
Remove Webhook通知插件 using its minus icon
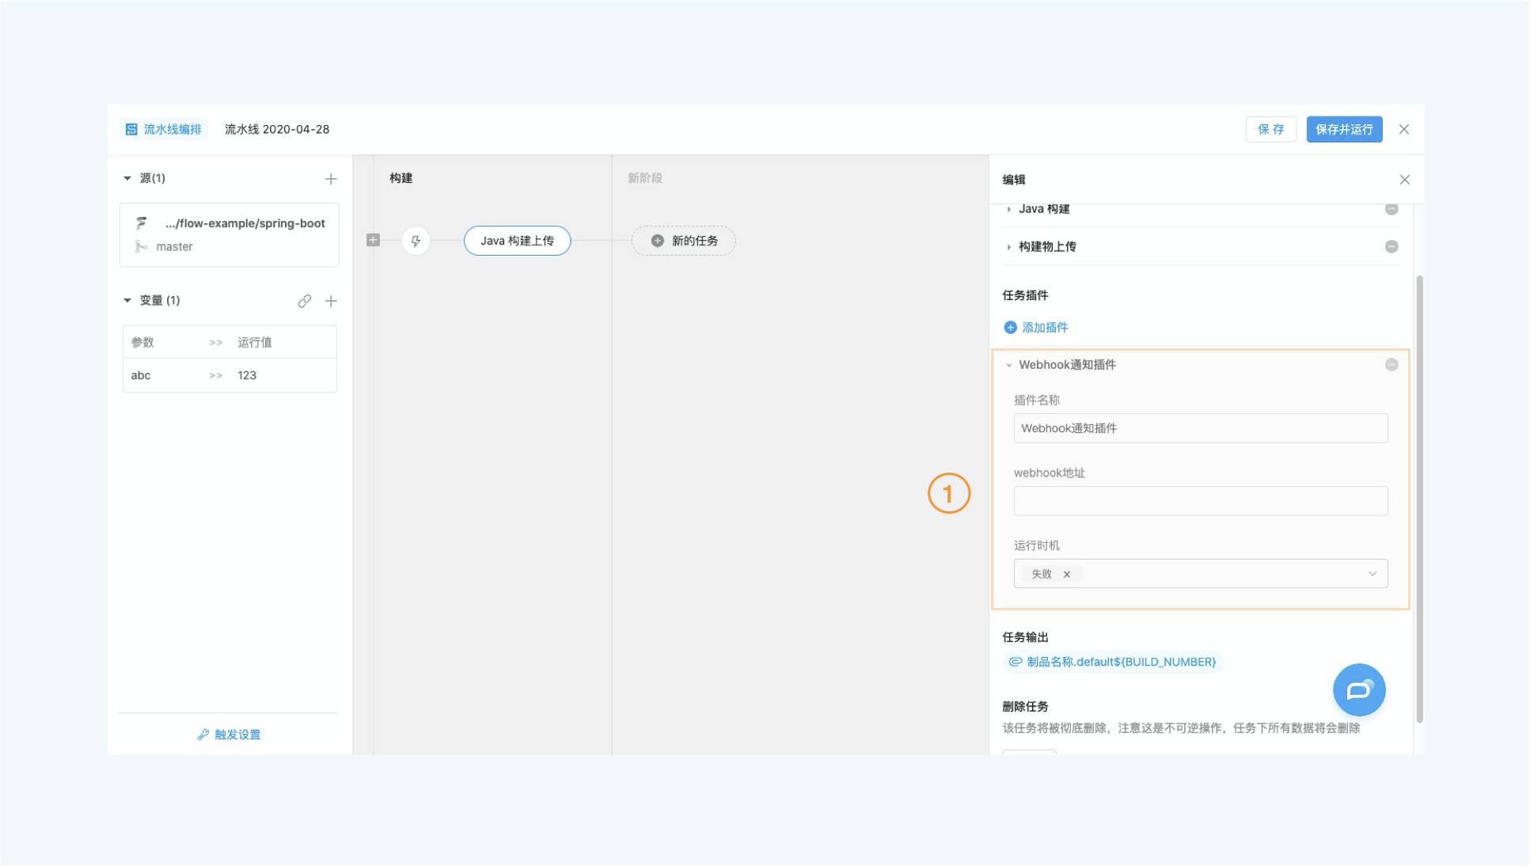[1391, 365]
